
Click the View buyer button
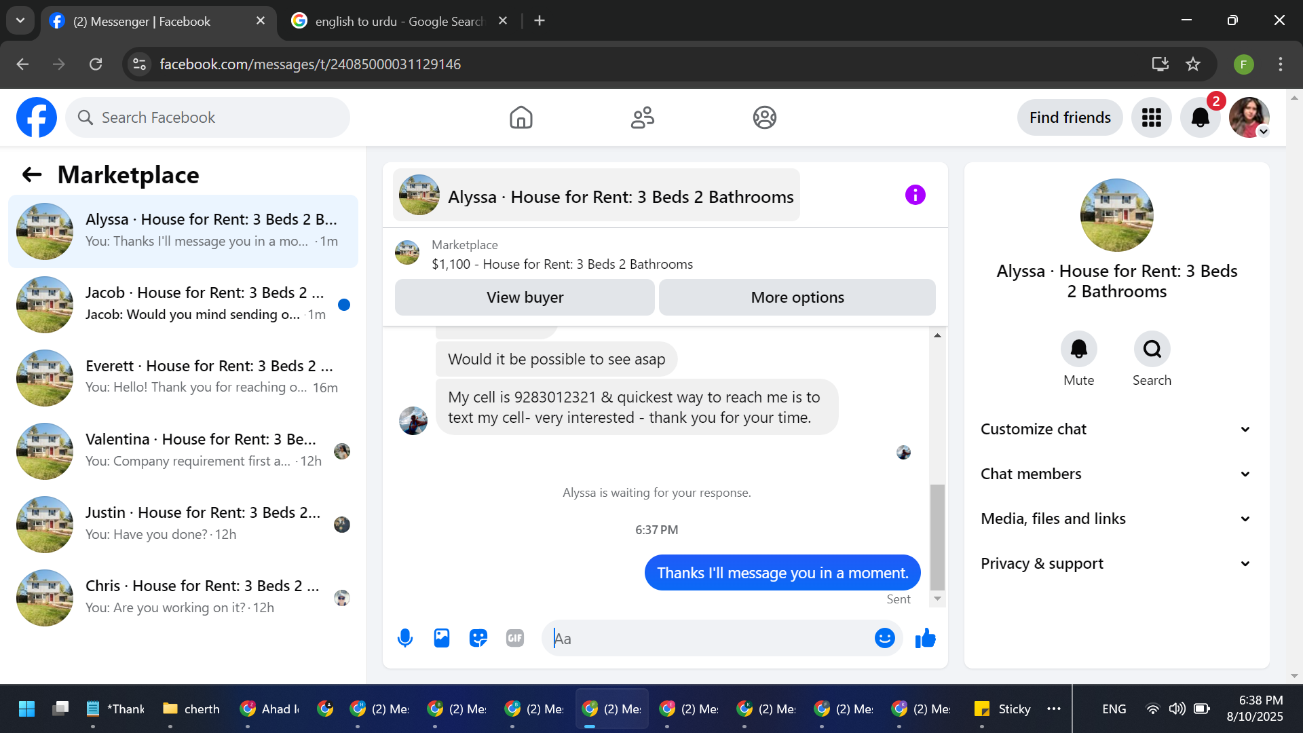tap(525, 297)
